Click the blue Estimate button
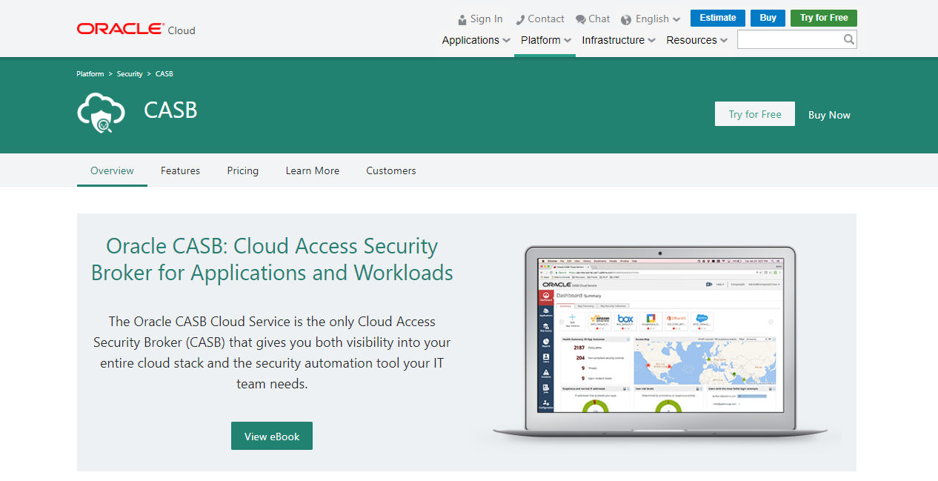The image size is (938, 481). tap(718, 18)
